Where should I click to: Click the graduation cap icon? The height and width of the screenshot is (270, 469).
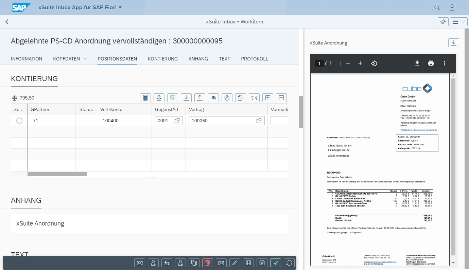[213, 98]
